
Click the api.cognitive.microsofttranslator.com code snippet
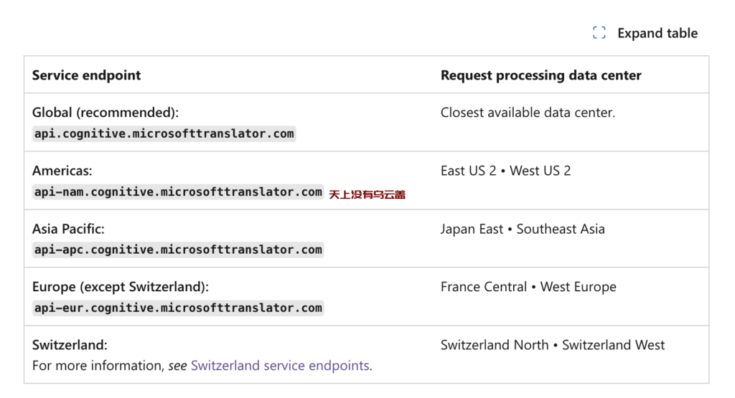tap(164, 133)
